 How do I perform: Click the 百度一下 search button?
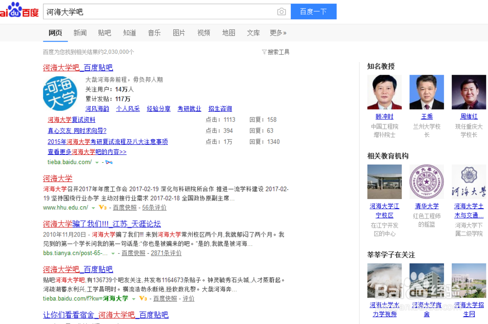point(313,12)
